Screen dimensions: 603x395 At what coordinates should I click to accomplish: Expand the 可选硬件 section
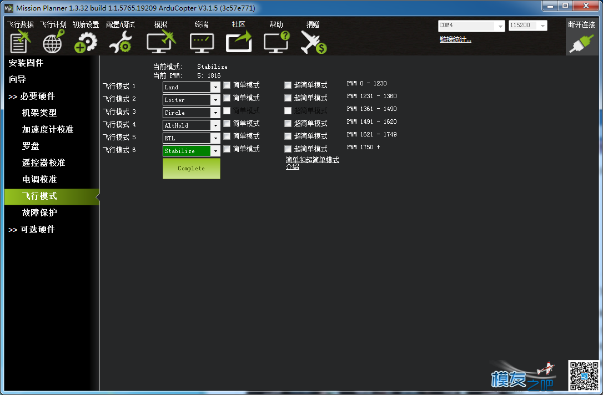coord(32,229)
